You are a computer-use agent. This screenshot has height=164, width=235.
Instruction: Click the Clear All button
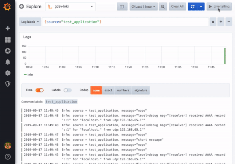point(177,7)
